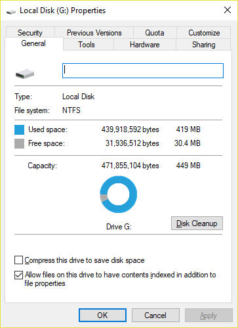Image resolution: width=238 pixels, height=328 pixels.
Task: Click the 30.4 MB free value
Action: coord(188,143)
